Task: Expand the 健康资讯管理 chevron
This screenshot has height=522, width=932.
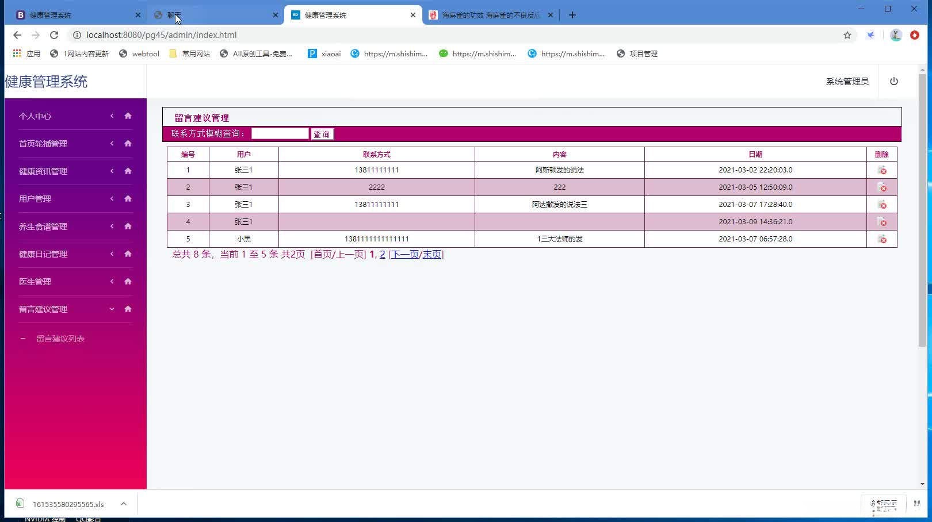Action: click(x=112, y=171)
